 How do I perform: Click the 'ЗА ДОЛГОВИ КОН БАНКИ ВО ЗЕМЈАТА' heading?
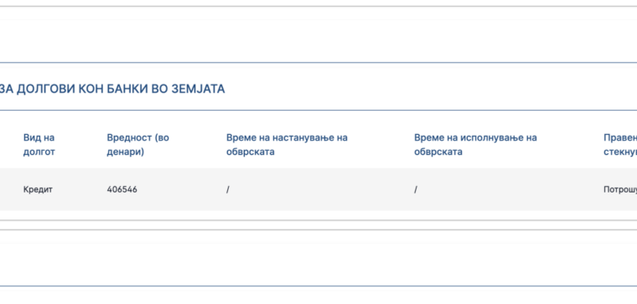[112, 89]
